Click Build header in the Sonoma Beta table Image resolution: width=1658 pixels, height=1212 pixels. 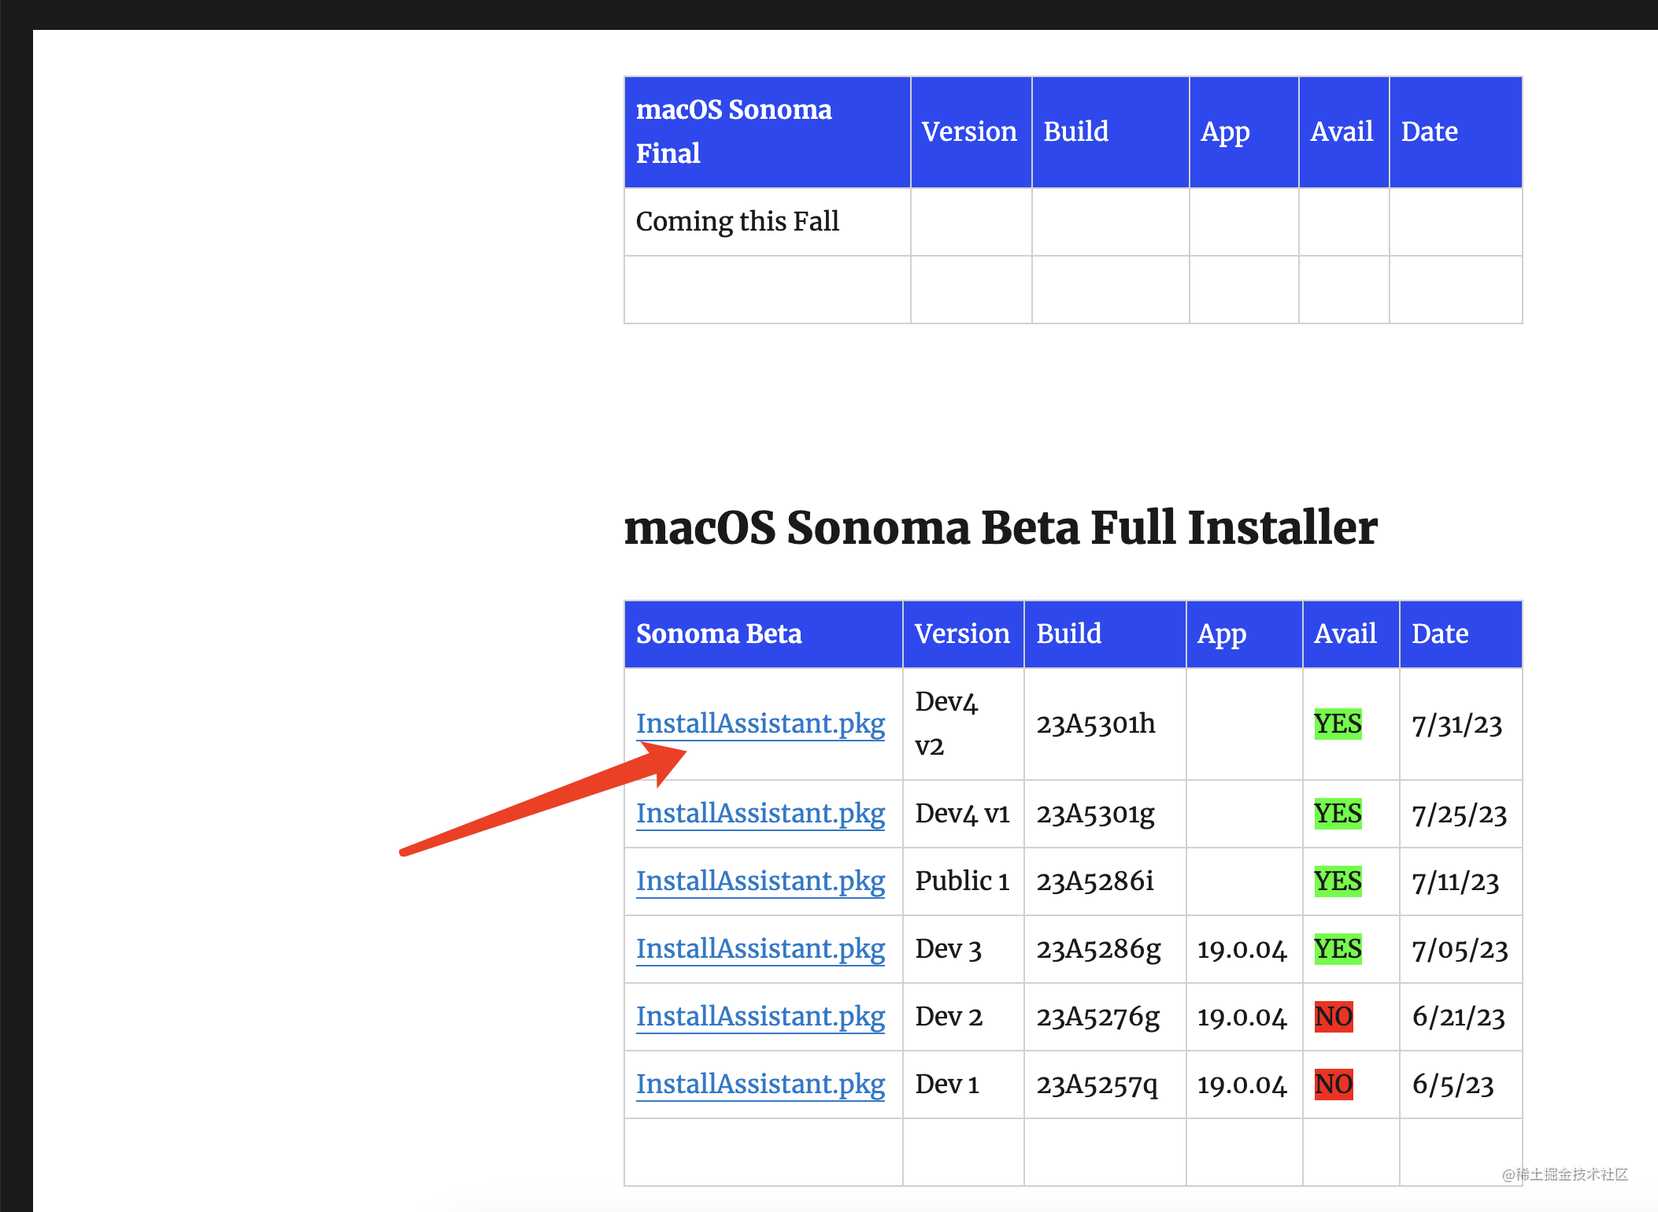[1068, 634]
